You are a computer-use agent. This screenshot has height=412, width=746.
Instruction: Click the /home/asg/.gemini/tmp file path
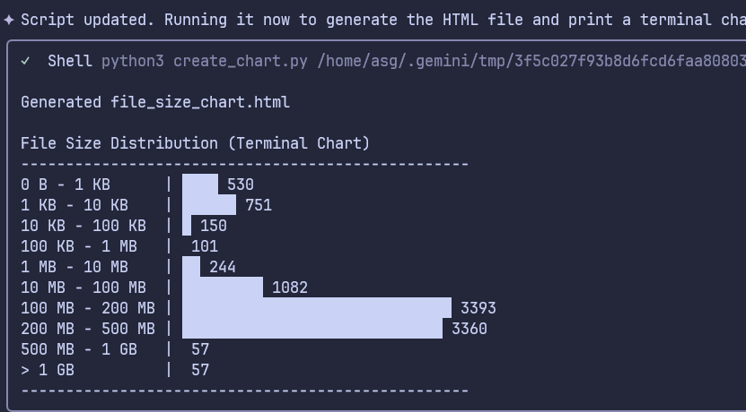point(531,61)
